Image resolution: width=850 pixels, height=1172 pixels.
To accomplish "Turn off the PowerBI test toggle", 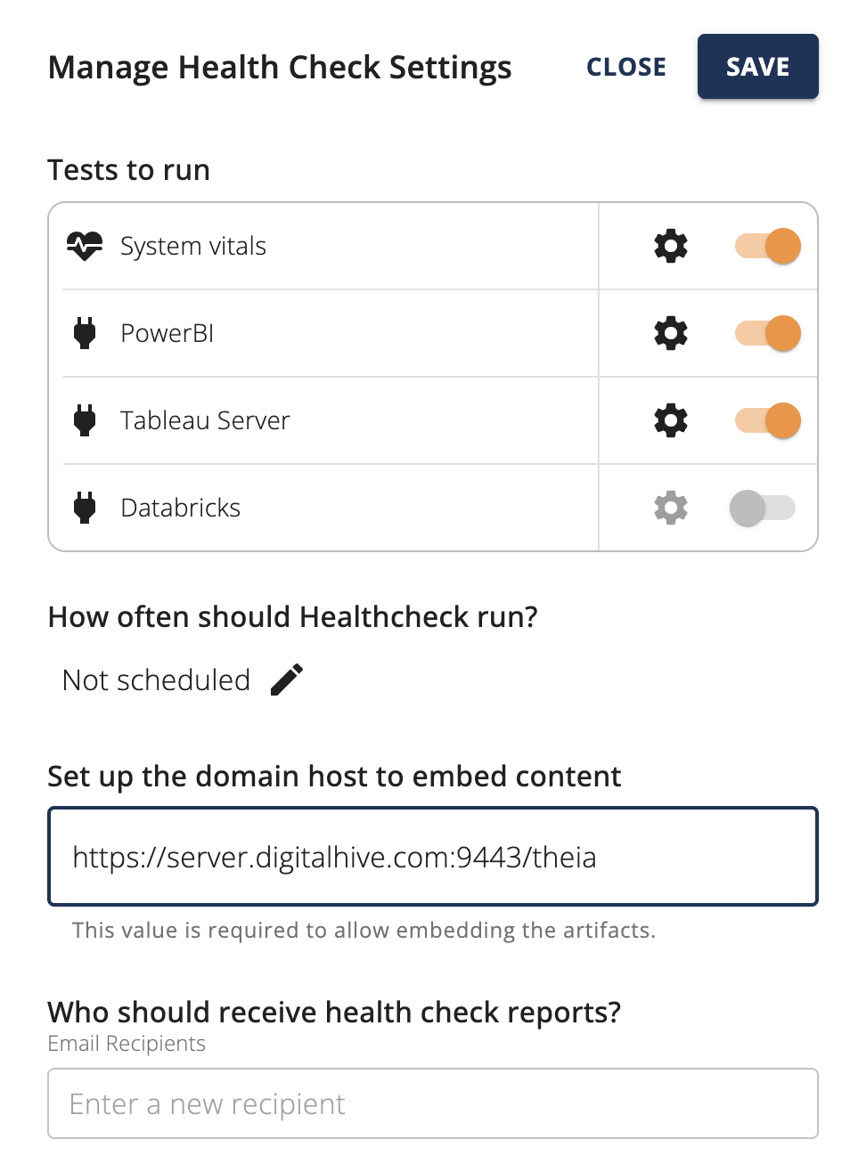I will (768, 333).
